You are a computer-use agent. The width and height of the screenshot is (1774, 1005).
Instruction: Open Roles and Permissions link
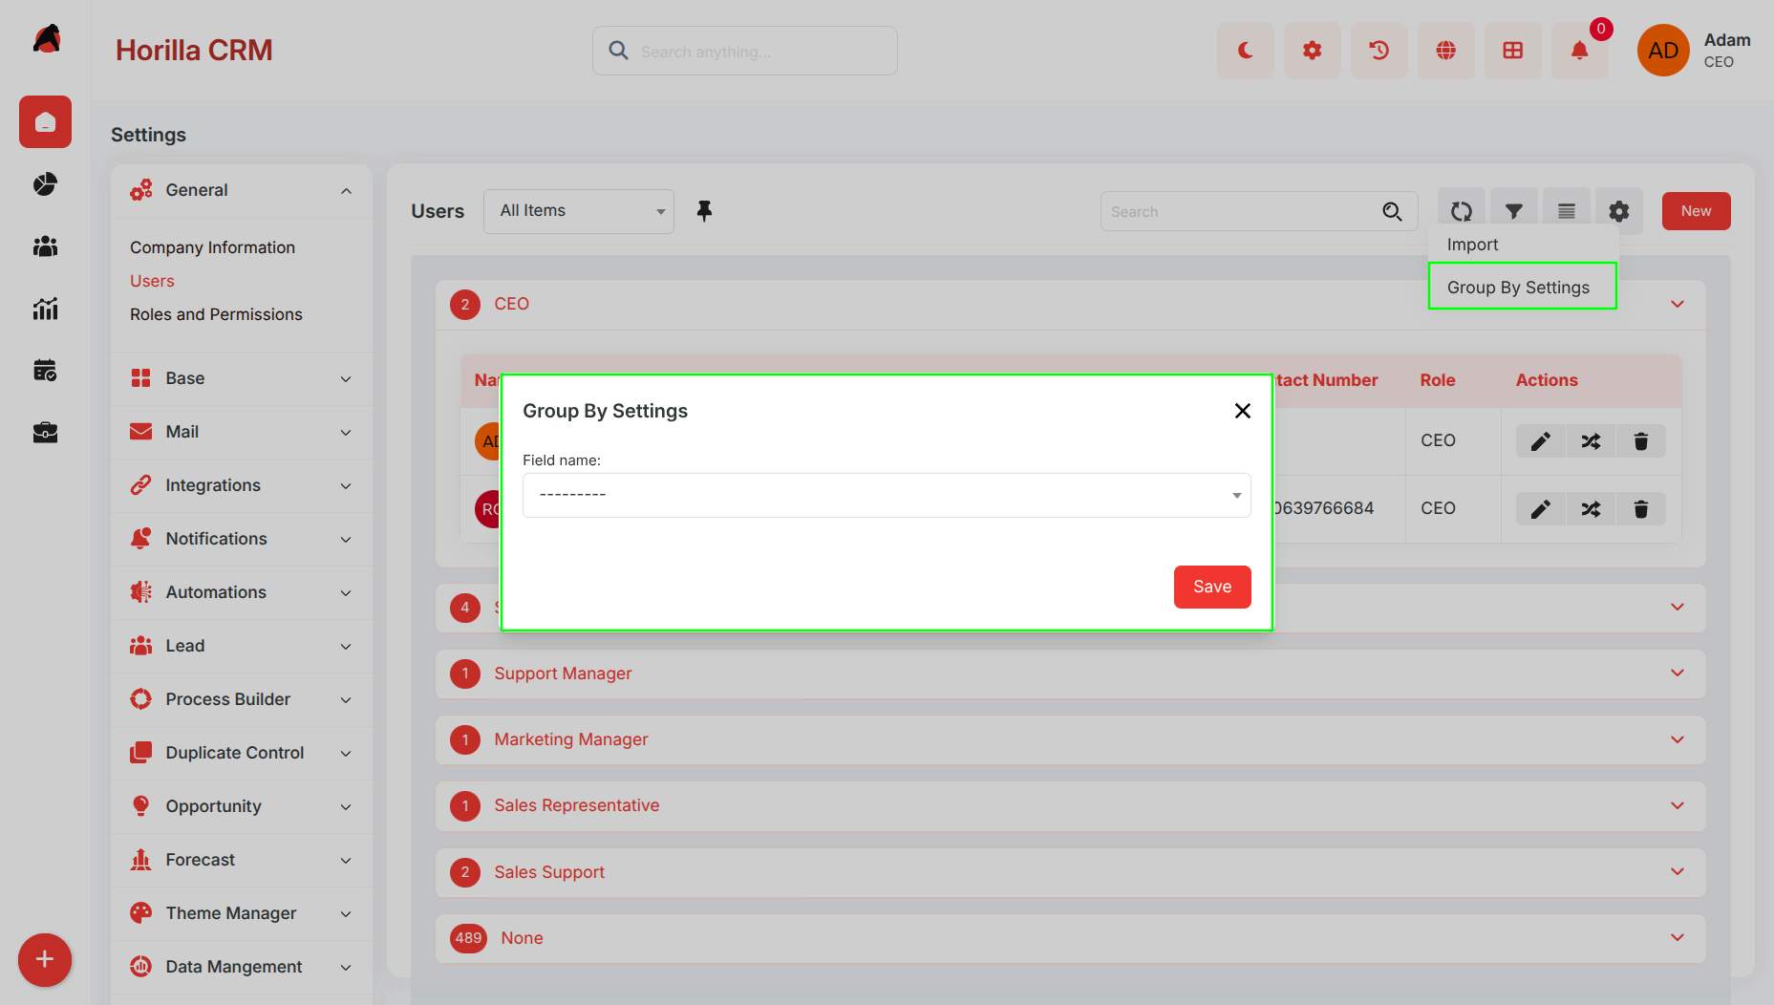tap(216, 314)
